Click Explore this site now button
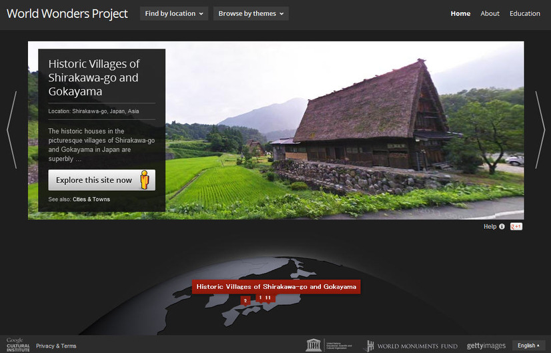The width and height of the screenshot is (551, 353). tap(101, 180)
